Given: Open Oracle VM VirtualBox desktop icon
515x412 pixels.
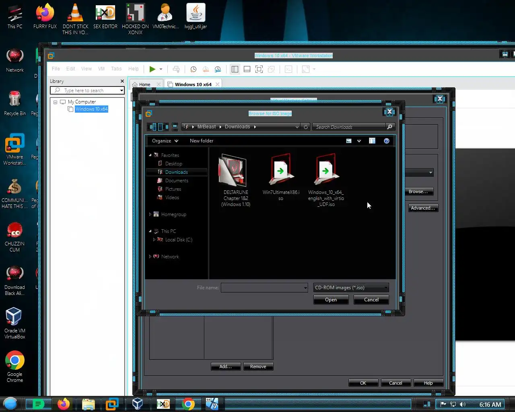Looking at the screenshot, I should click(x=14, y=323).
